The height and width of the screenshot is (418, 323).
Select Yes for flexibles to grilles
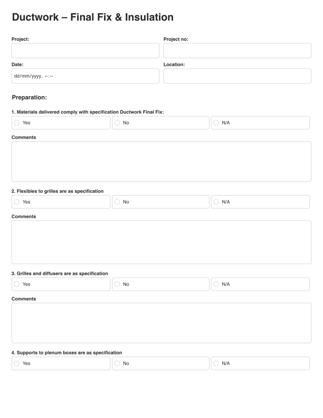[17, 202]
